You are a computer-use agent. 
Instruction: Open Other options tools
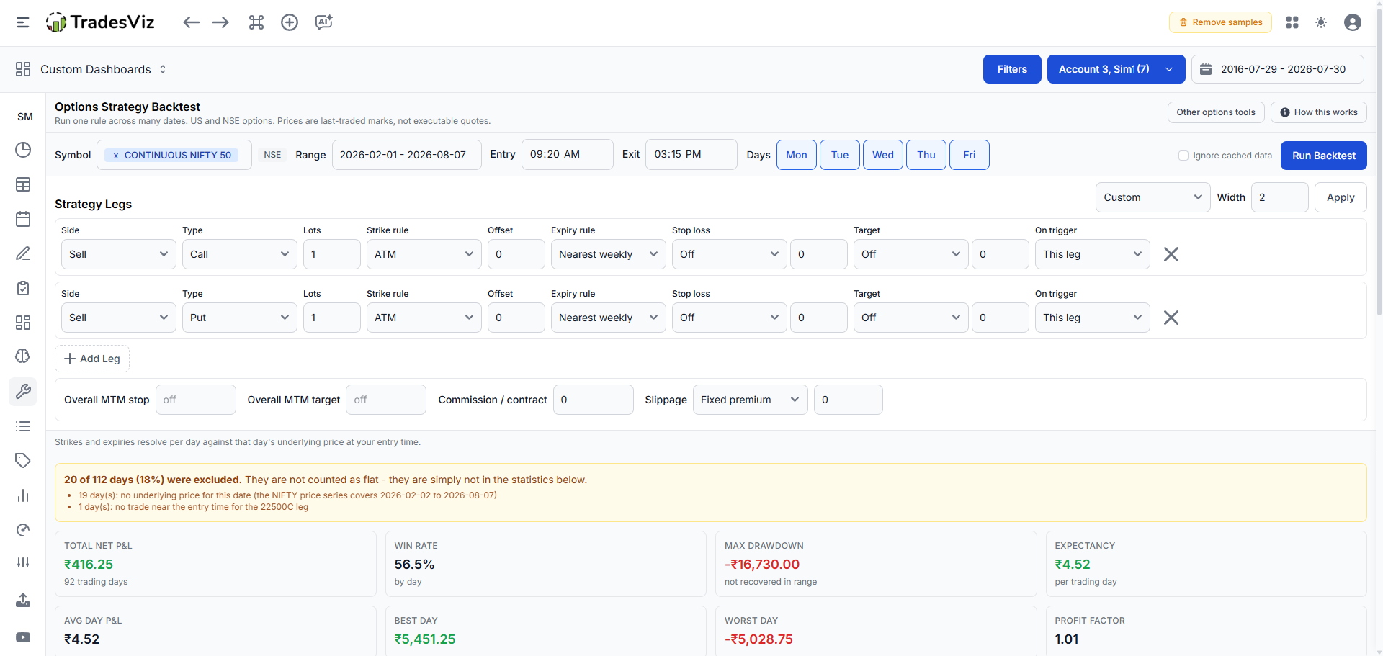pos(1216,112)
